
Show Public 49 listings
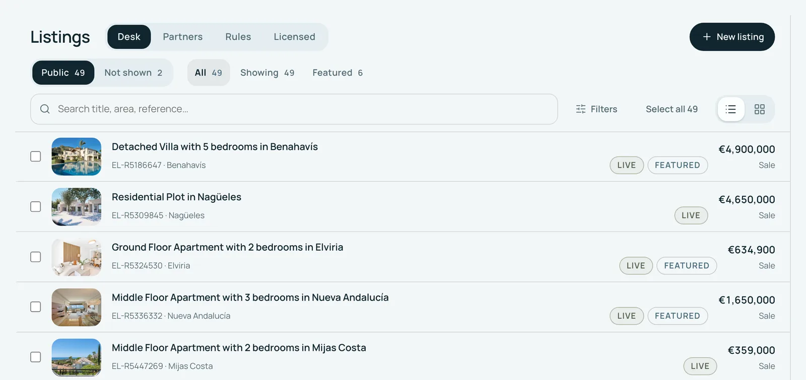(x=63, y=72)
